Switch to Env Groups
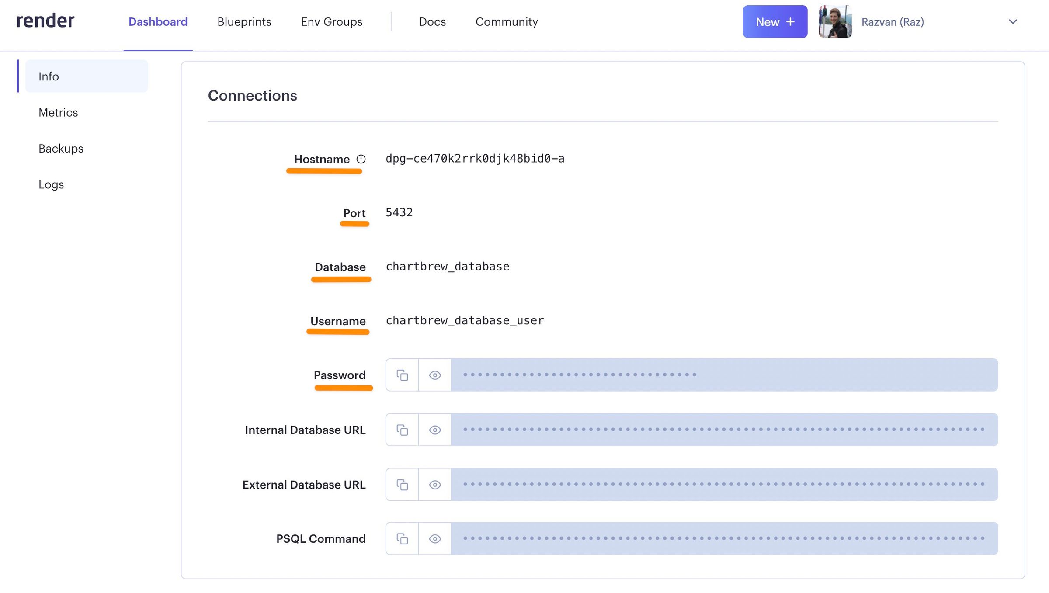The image size is (1049, 593). 331,21
